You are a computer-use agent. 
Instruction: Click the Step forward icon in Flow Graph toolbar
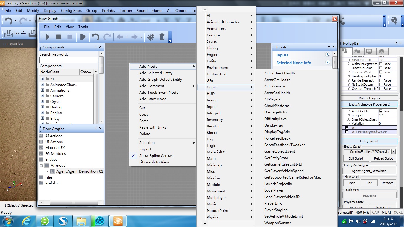83,37
